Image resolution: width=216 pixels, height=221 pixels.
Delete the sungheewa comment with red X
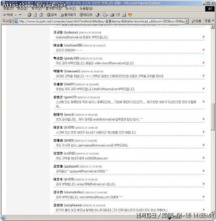[x=203, y=210]
